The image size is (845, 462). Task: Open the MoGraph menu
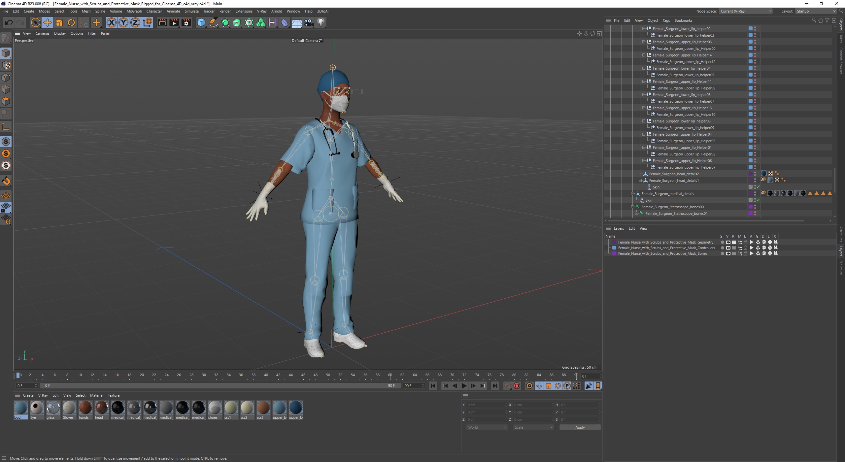pos(134,11)
